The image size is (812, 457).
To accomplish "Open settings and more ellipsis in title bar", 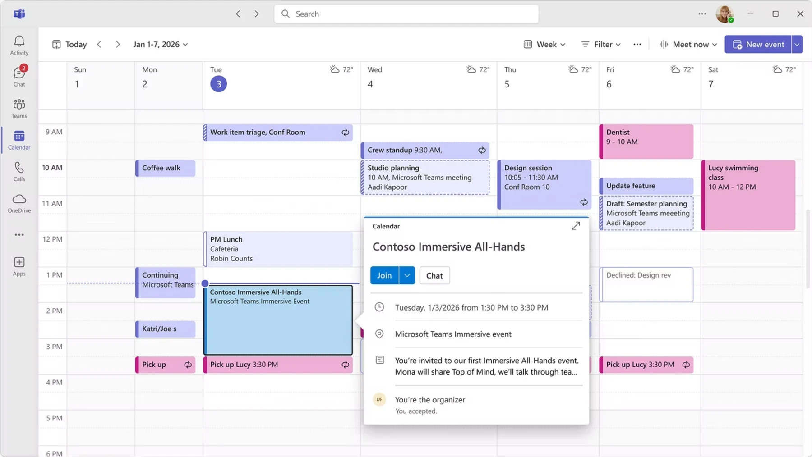I will tap(702, 14).
